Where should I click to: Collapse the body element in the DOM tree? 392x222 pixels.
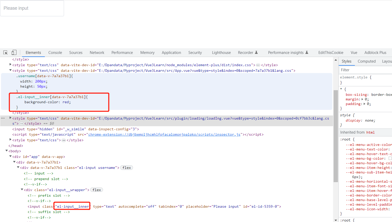6,151
